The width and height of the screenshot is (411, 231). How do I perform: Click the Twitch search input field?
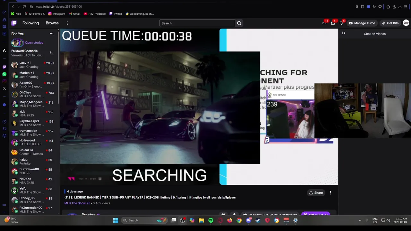tap(197, 23)
